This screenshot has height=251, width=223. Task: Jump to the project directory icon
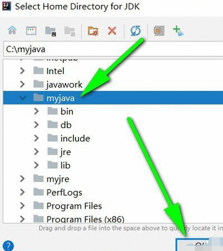[x=51, y=31]
